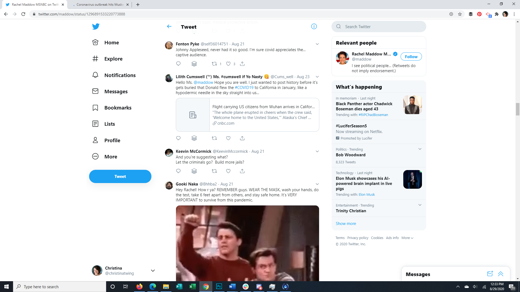This screenshot has height=292, width=520.
Task: Click Show more under What's happening
Action: point(346,224)
